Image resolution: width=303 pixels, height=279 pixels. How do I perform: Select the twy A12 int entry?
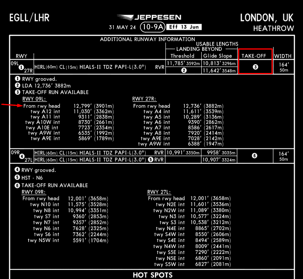45,111
